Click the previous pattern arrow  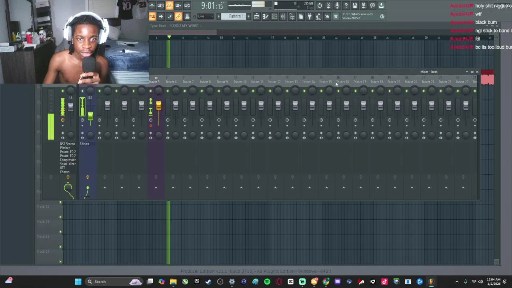(219, 16)
